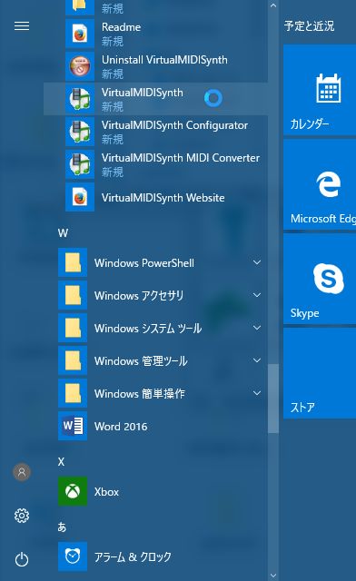
Task: Click the Word 2016 label
Action: tap(121, 427)
